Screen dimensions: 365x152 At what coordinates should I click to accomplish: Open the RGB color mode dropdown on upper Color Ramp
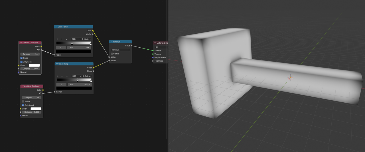(x=75, y=39)
